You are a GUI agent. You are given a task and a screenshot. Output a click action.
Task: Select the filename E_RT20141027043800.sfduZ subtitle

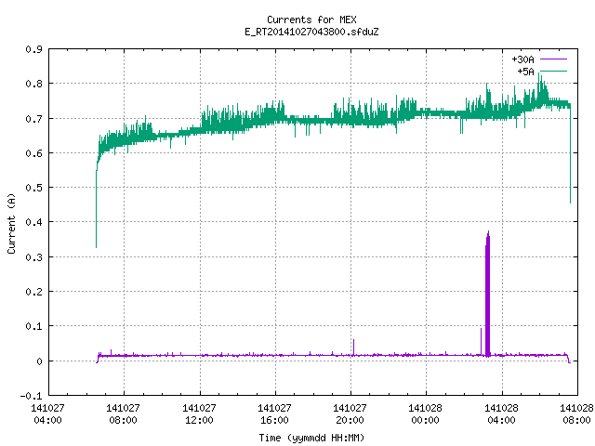(x=311, y=32)
